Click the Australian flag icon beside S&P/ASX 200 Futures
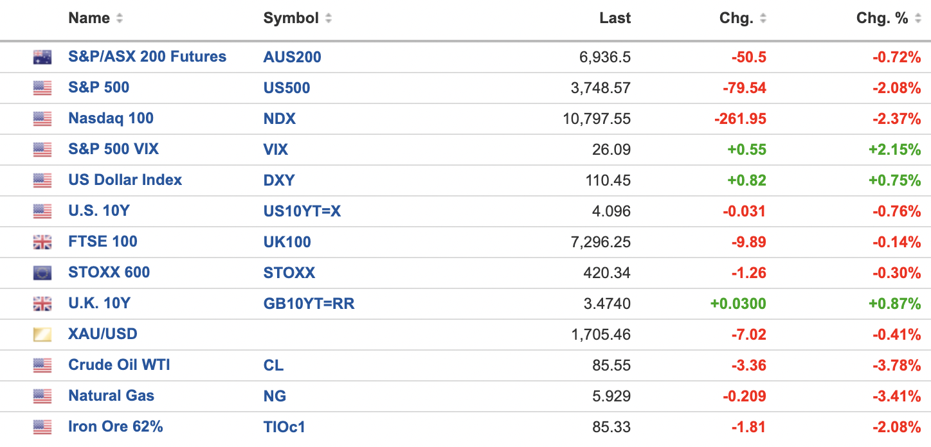931x447 pixels. coord(42,57)
